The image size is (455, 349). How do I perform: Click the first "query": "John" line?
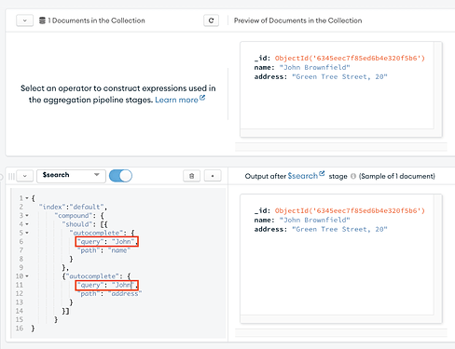coord(107,241)
